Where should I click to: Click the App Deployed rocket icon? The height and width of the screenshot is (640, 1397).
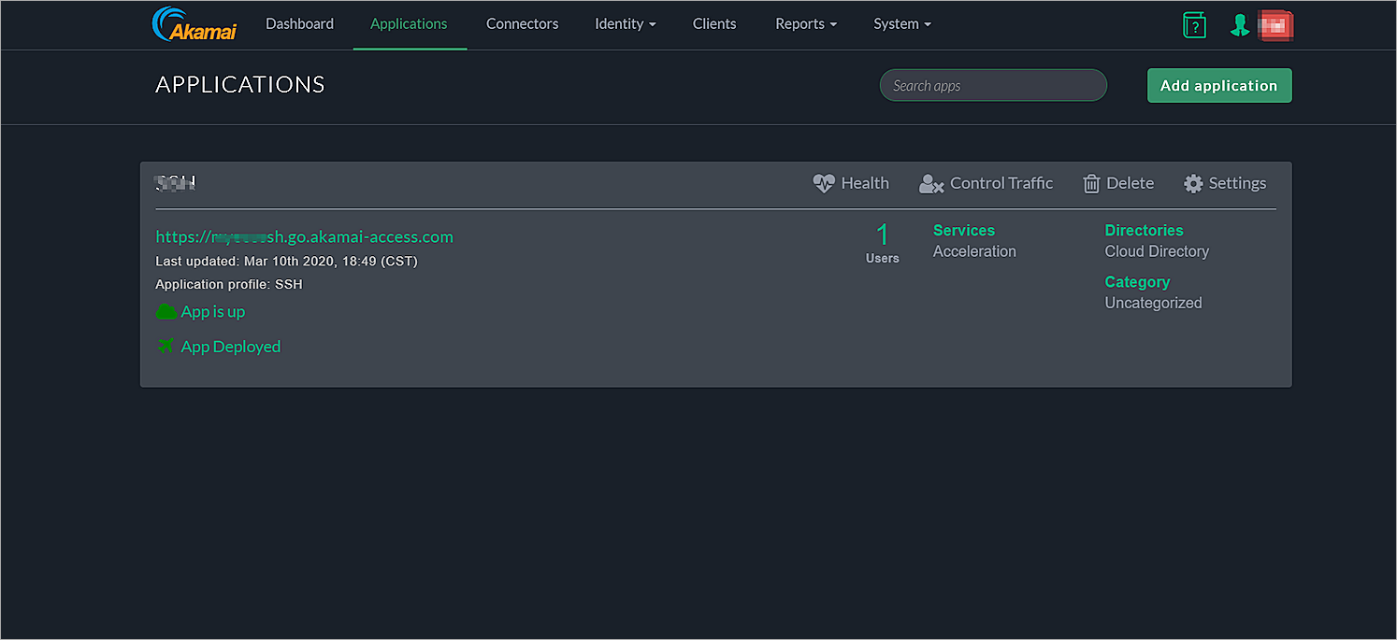tap(165, 346)
